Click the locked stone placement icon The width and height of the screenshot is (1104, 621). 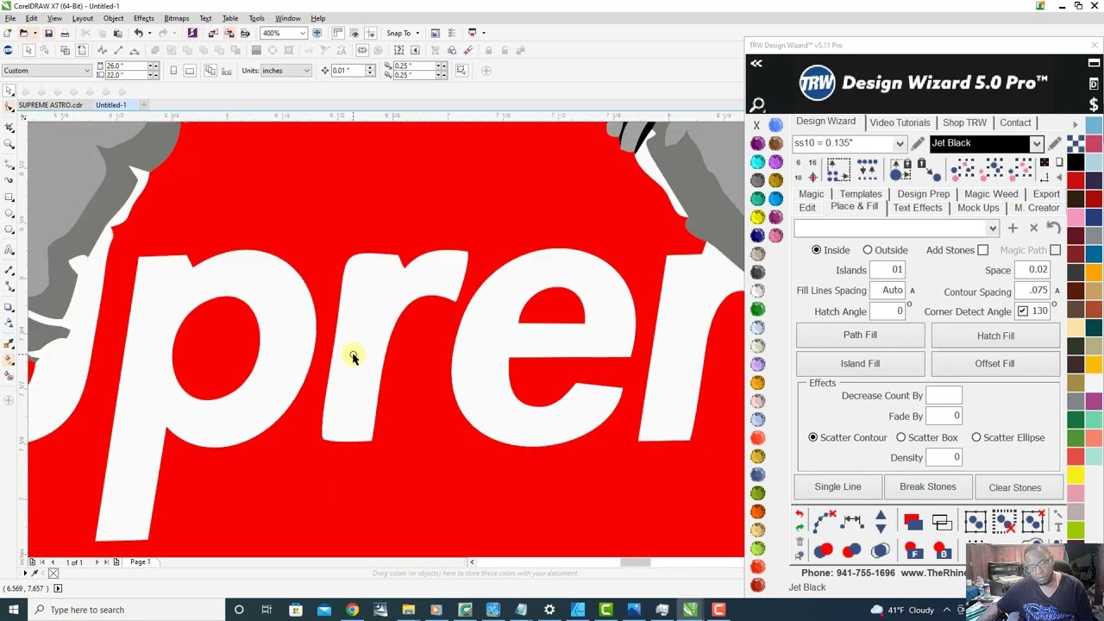coord(900,170)
